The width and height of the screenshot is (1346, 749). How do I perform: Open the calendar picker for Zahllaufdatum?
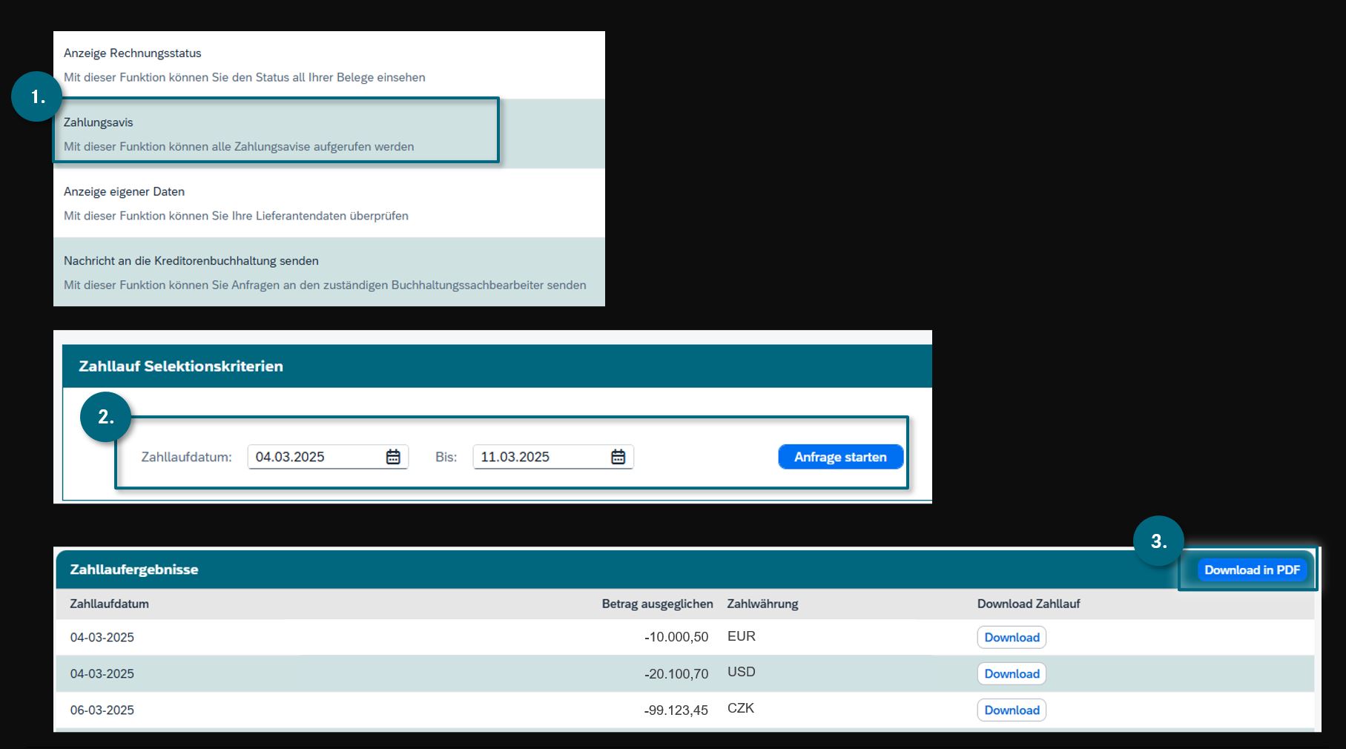pyautogui.click(x=393, y=457)
